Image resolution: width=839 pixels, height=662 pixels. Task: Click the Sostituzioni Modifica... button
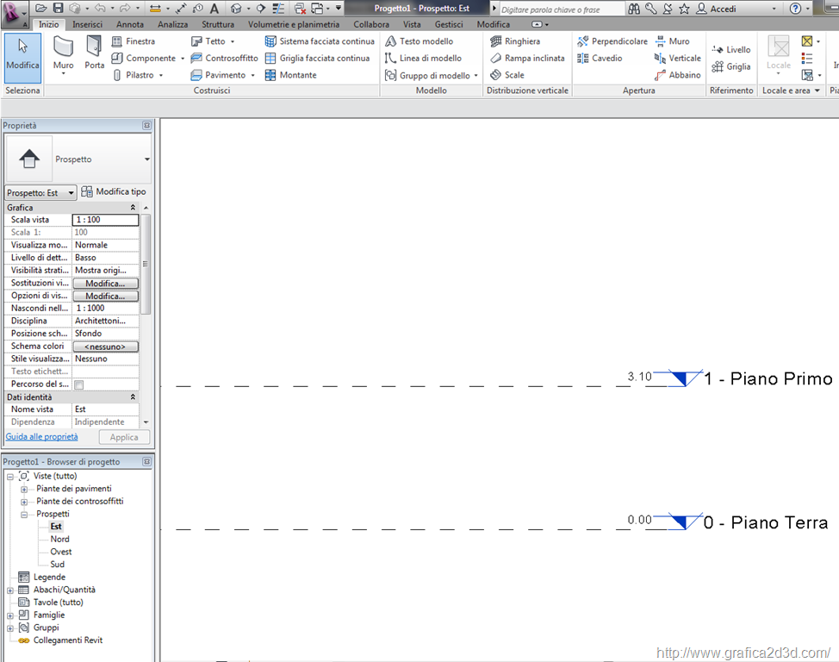[x=105, y=284]
